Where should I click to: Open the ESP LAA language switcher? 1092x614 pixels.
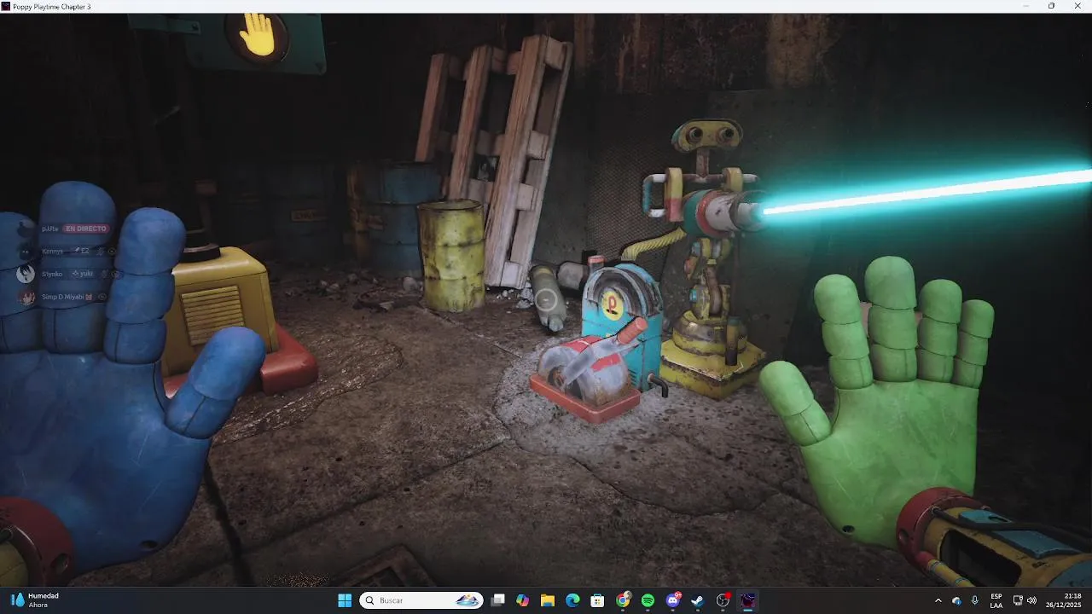(x=996, y=600)
